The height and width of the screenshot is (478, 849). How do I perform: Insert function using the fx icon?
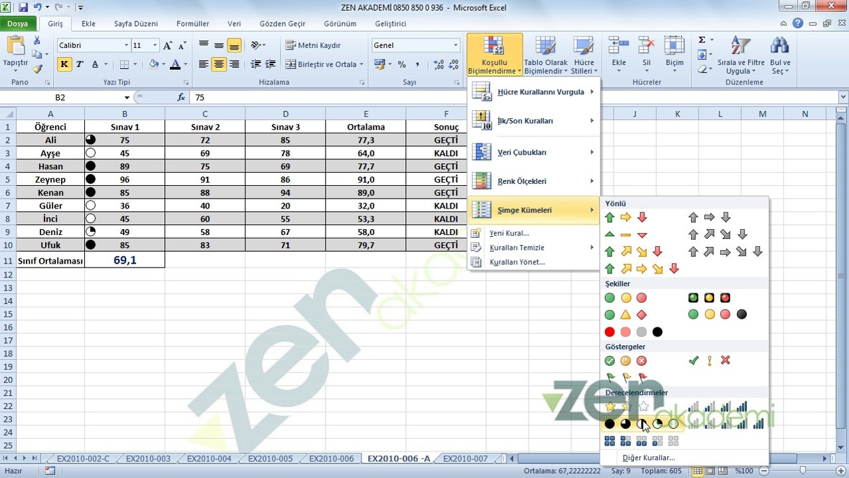181,98
